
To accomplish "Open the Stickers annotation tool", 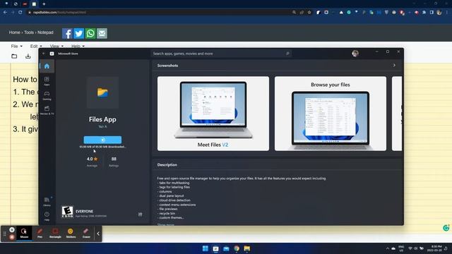I will coord(71,233).
